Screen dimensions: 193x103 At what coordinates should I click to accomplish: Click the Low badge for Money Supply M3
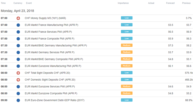127,18
